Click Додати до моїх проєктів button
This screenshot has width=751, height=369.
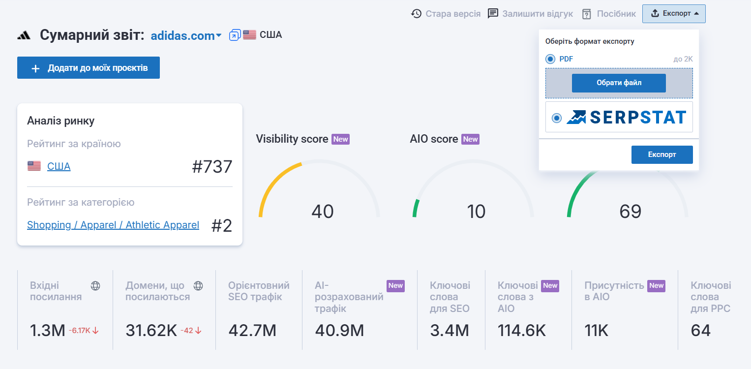pos(89,68)
